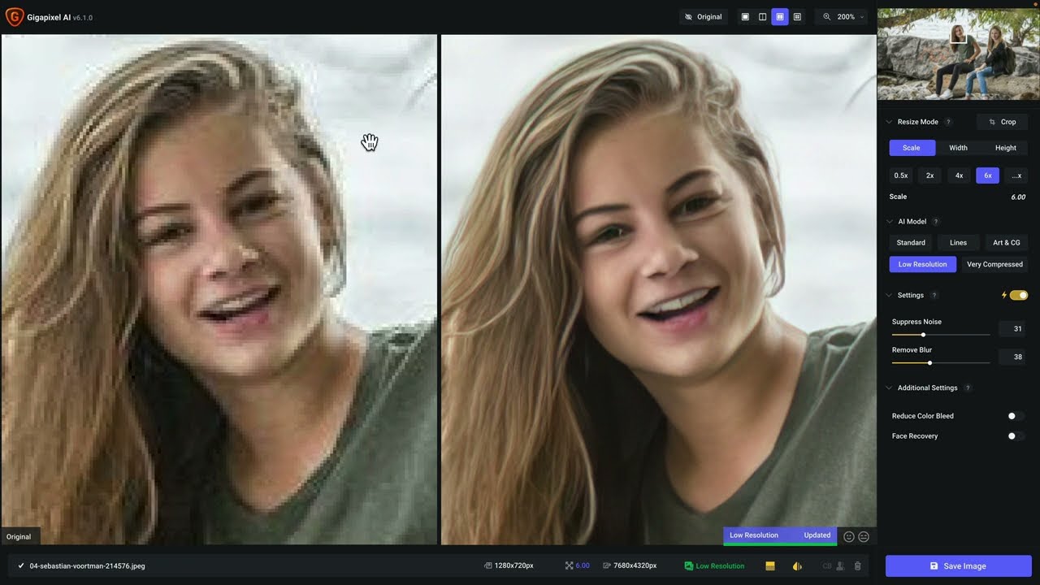
Task: Open the 200% zoom level dropdown
Action: point(845,17)
